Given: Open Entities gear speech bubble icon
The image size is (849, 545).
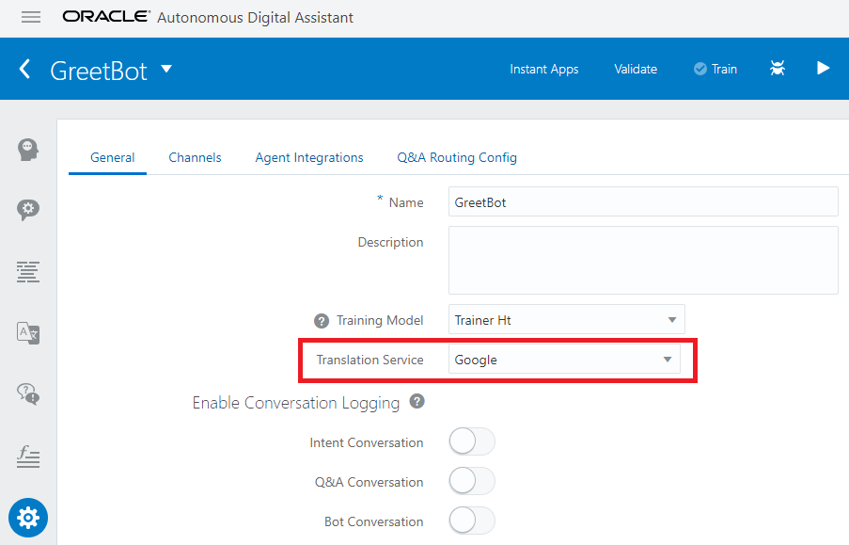Looking at the screenshot, I should click(28, 210).
